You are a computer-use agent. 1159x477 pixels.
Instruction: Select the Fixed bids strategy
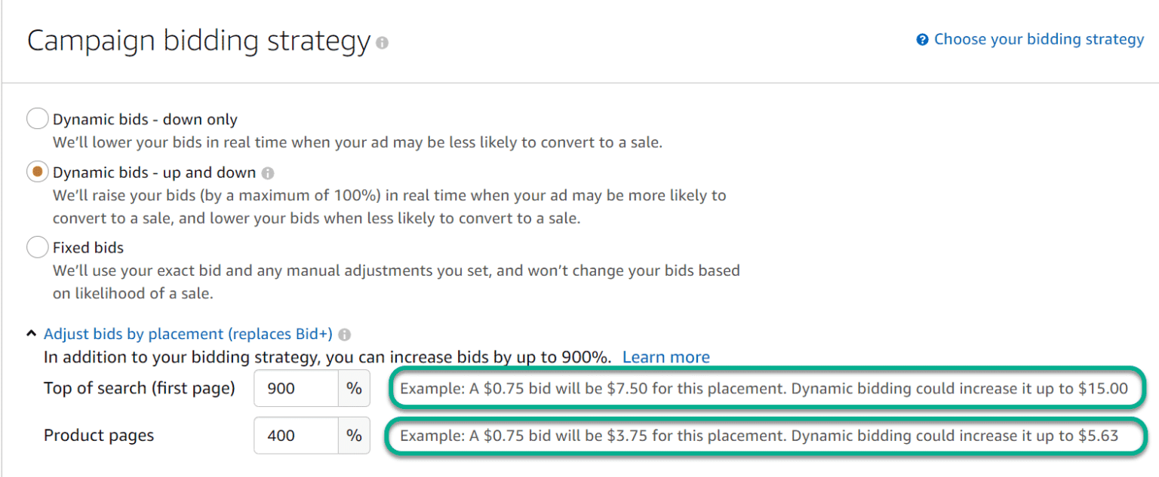click(36, 247)
